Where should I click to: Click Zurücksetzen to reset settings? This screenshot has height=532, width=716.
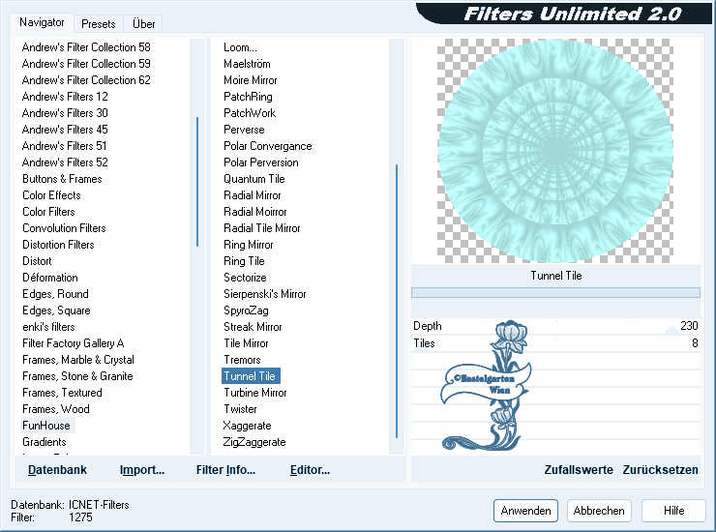pos(660,470)
